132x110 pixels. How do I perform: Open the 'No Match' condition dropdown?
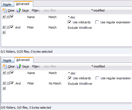55,83
